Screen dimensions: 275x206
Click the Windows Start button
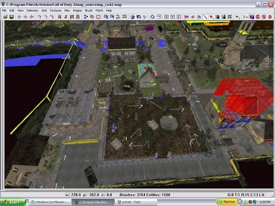tap(13, 202)
